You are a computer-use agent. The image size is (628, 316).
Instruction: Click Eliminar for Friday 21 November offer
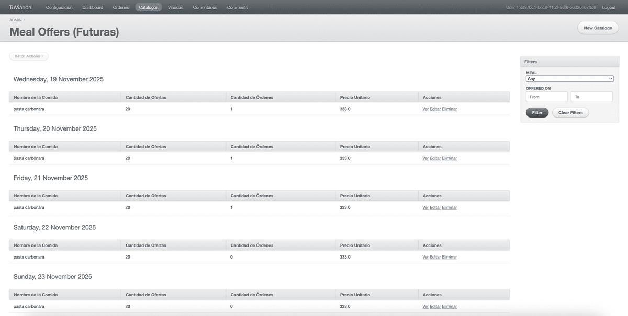[x=449, y=208]
